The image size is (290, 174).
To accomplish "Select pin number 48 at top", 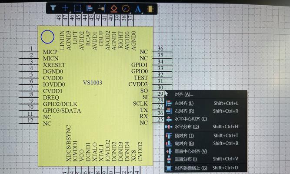I will pos(59,17).
